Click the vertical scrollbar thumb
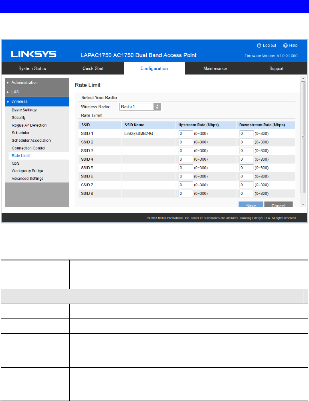 [303, 137]
